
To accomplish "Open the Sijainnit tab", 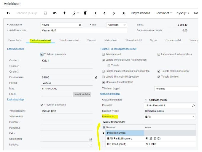I will point(92,40).
